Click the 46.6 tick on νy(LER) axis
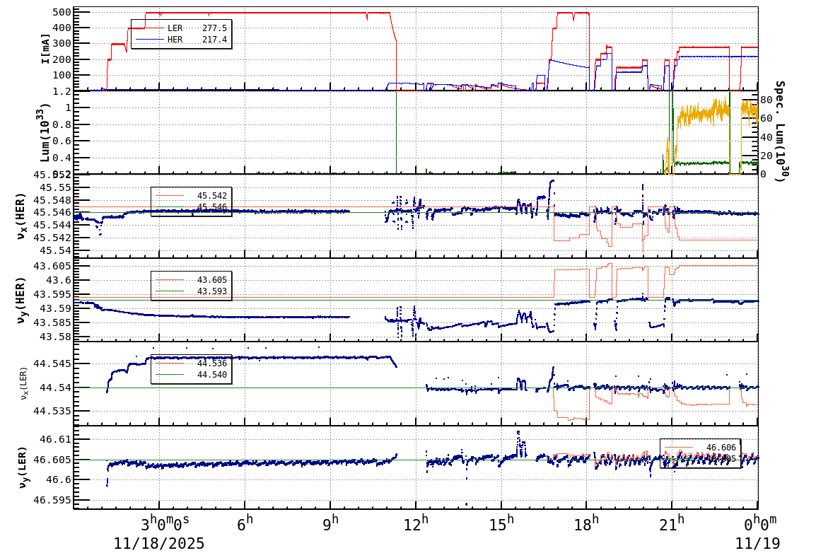The height and width of the screenshot is (553, 816). pyautogui.click(x=59, y=479)
